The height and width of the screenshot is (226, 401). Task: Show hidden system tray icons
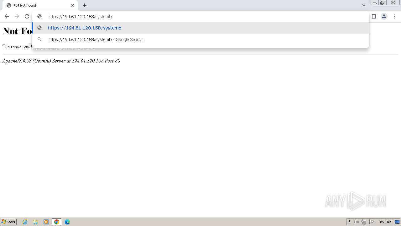pos(350,222)
